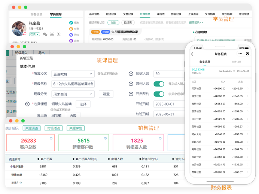Click the 选择 button beside 钢琴少儿基础
Image resolution: width=259 pixels, height=194 pixels.
[83, 104]
